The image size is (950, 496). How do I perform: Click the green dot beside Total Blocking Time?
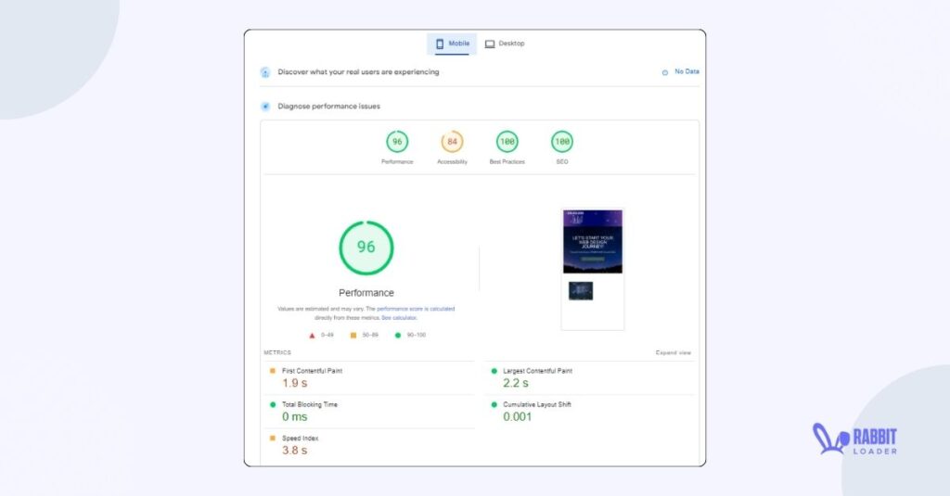click(x=273, y=404)
